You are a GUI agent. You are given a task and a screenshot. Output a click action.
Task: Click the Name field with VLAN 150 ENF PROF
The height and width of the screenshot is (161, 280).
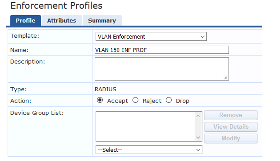pos(162,50)
